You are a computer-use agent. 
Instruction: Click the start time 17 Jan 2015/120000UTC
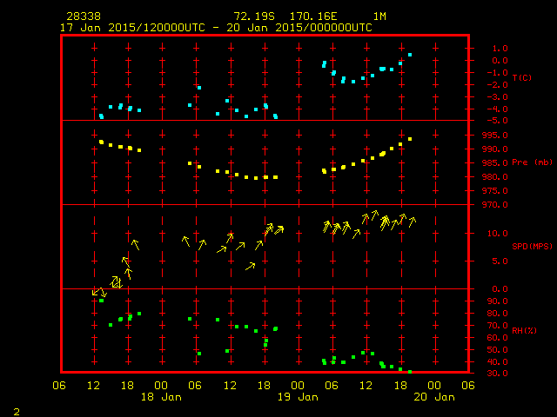click(131, 28)
